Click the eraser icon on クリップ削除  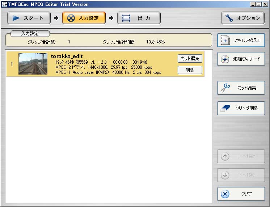click(x=225, y=108)
